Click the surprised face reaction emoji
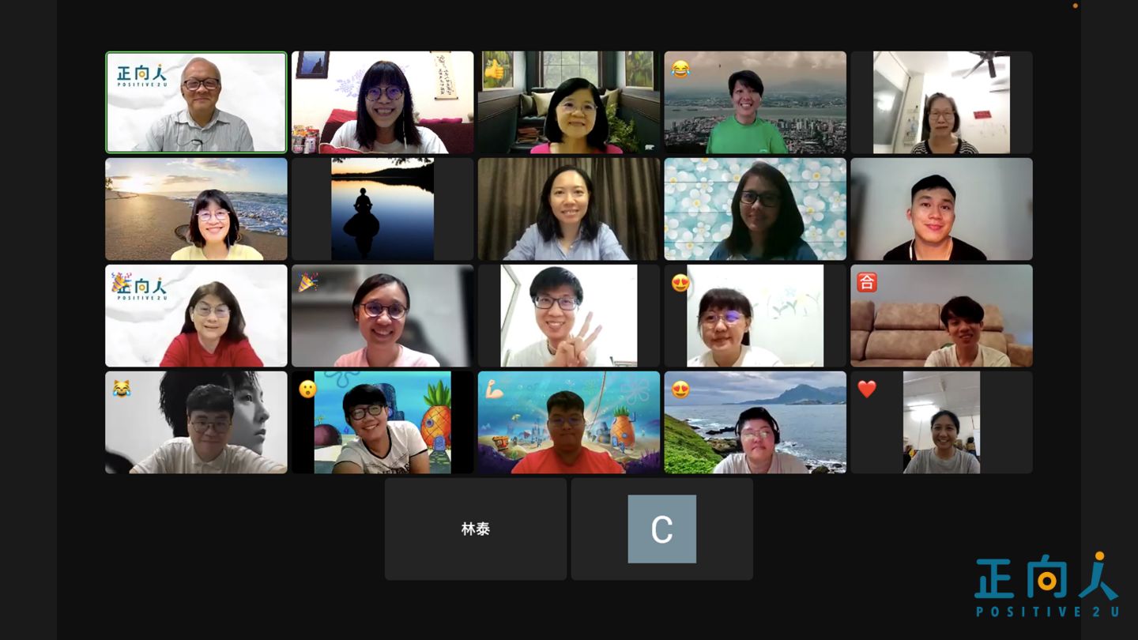This screenshot has width=1138, height=640. click(x=307, y=389)
